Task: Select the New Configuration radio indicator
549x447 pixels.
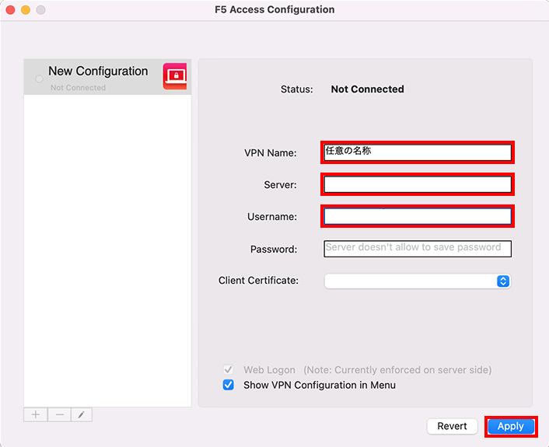Action: pos(39,79)
